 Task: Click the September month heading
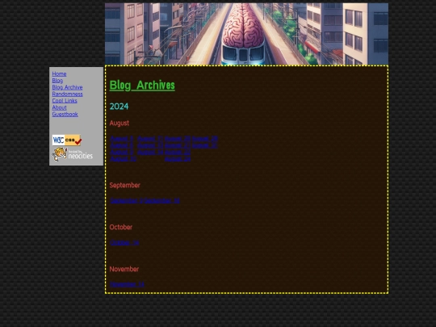tap(125, 185)
